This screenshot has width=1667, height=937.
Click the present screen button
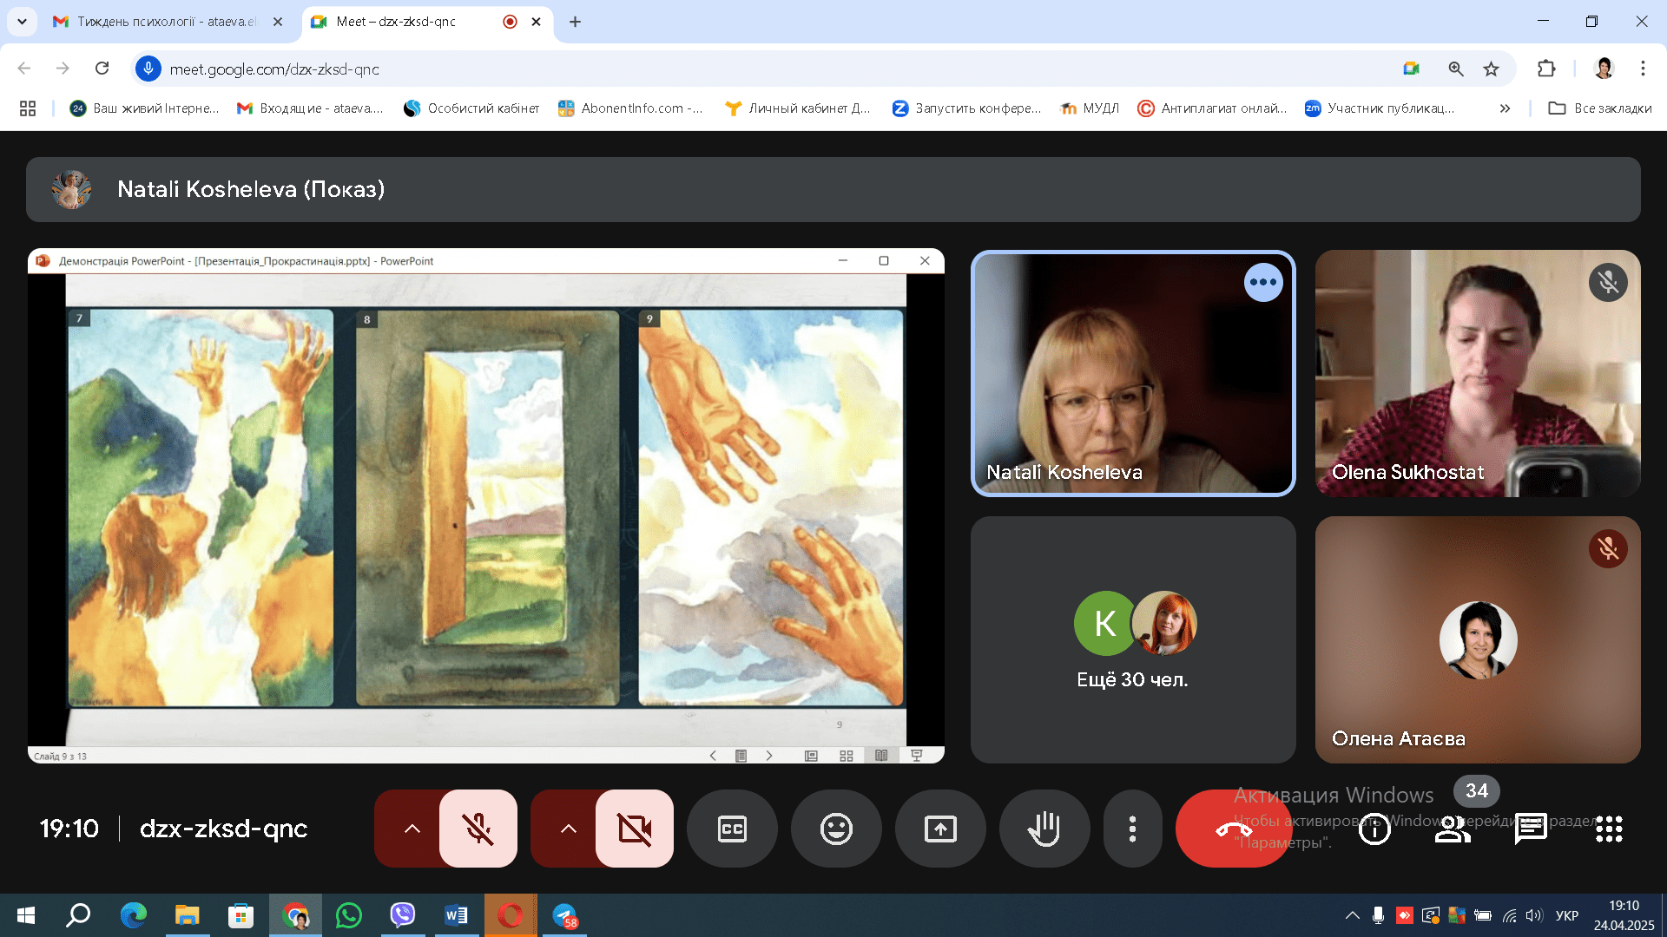coord(940,829)
